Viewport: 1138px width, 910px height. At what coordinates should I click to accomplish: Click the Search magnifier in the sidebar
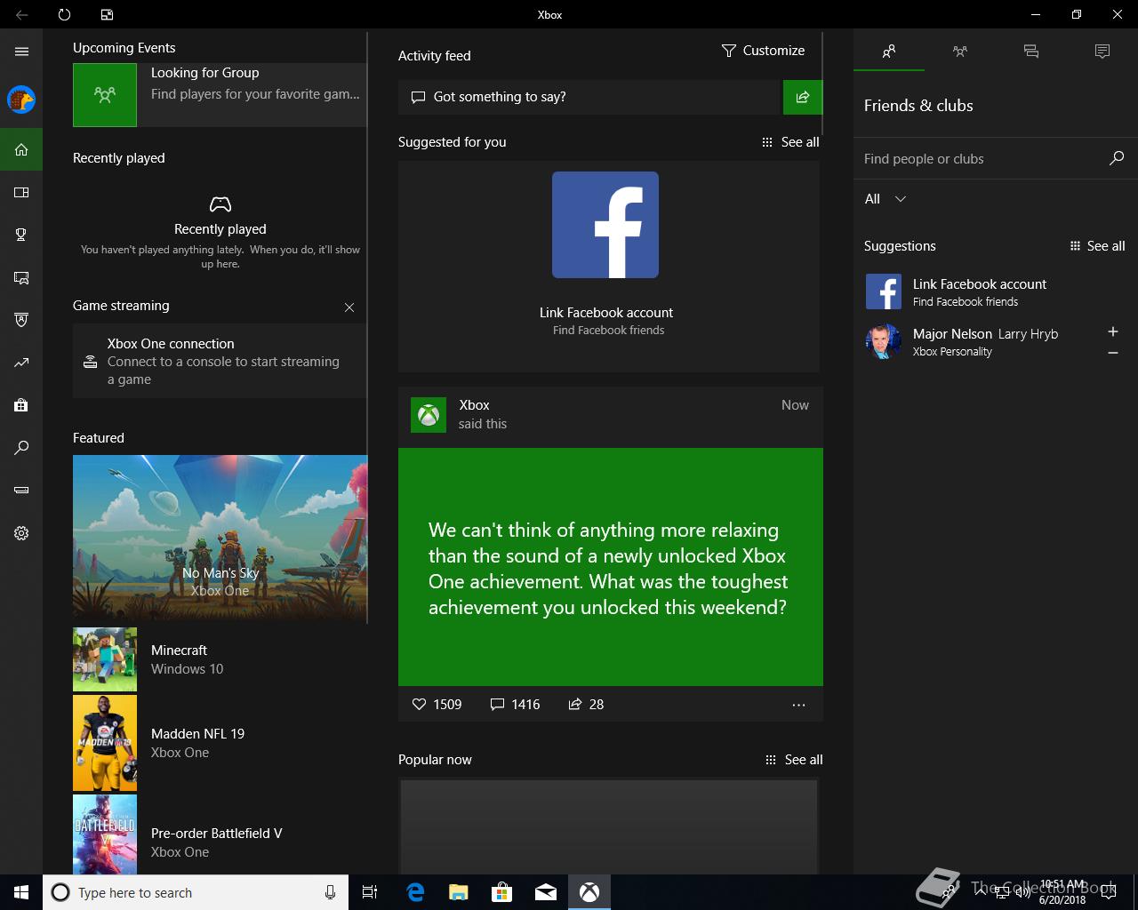21,448
